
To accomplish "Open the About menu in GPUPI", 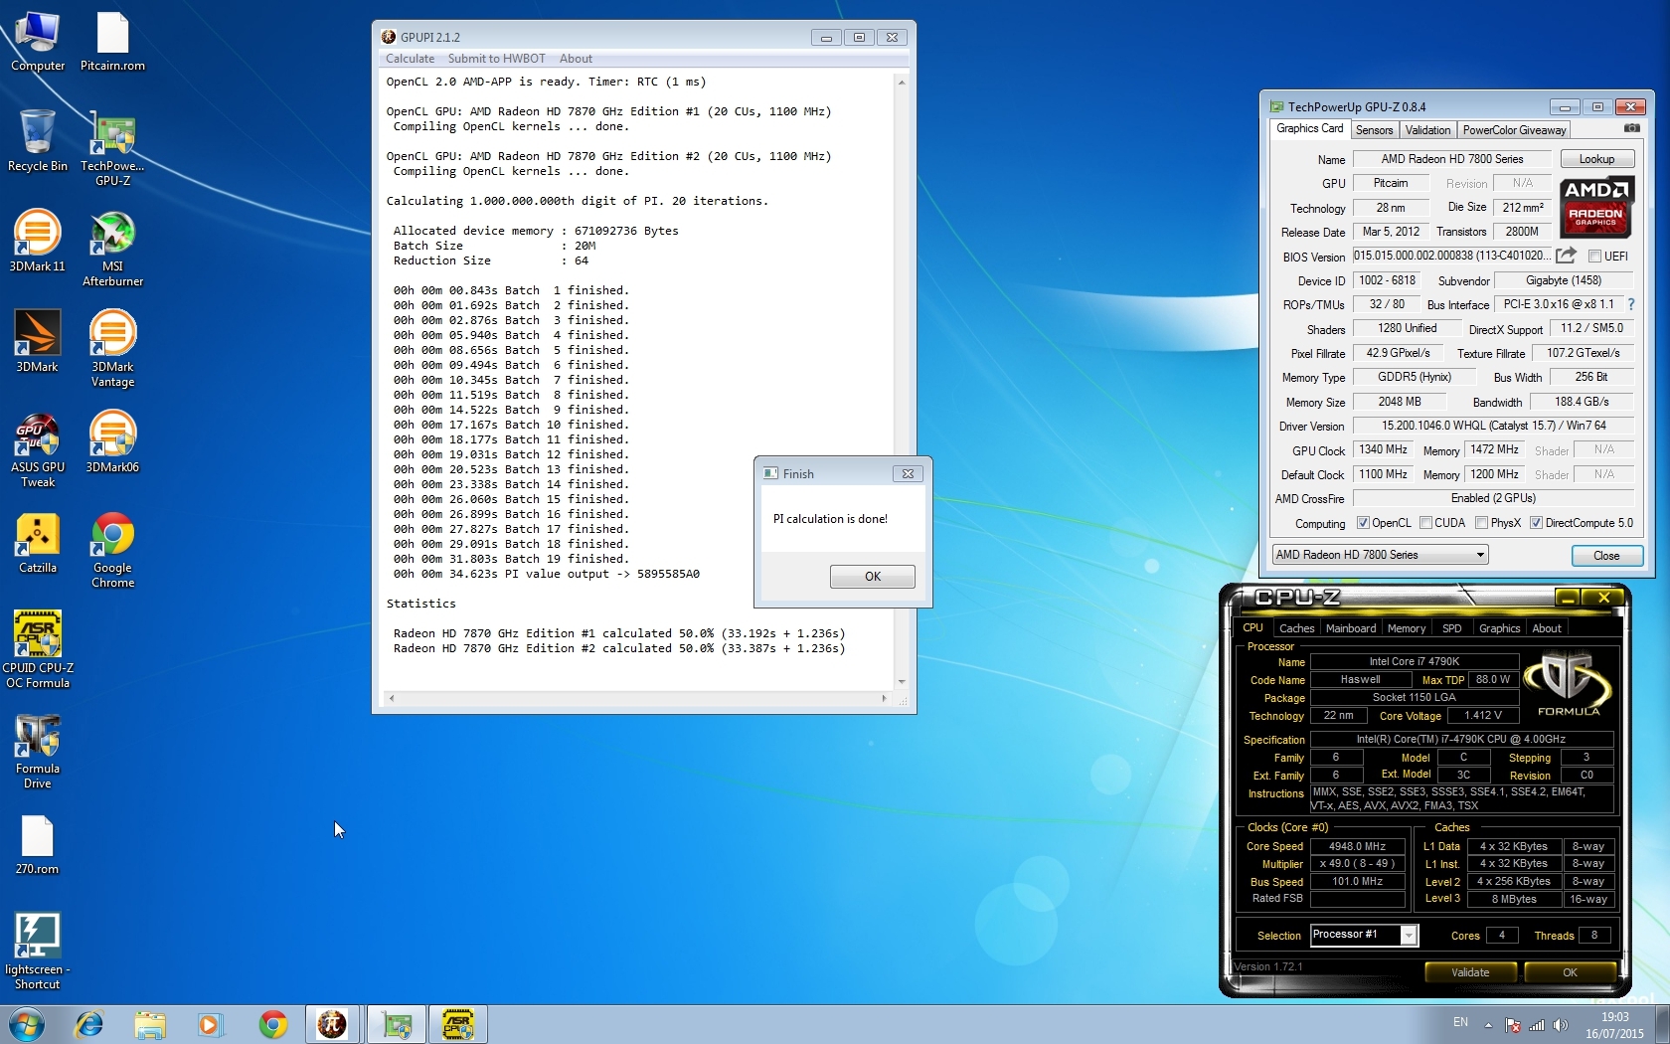I will [576, 59].
